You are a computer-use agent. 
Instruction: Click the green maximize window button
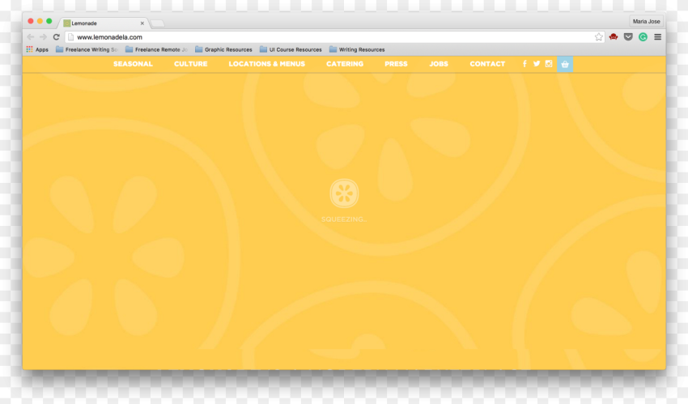(x=49, y=21)
